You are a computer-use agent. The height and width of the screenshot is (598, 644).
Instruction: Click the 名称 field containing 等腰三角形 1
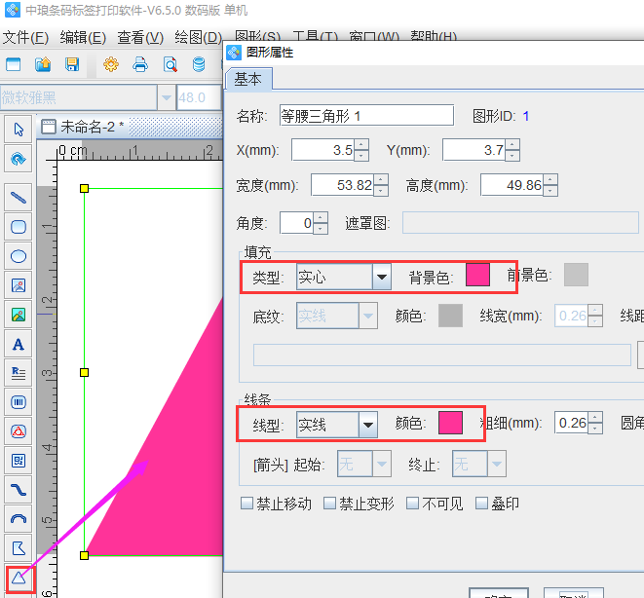click(x=365, y=116)
